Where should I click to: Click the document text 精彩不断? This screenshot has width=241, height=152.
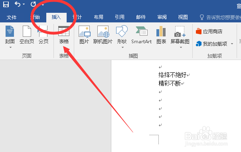click(170, 83)
